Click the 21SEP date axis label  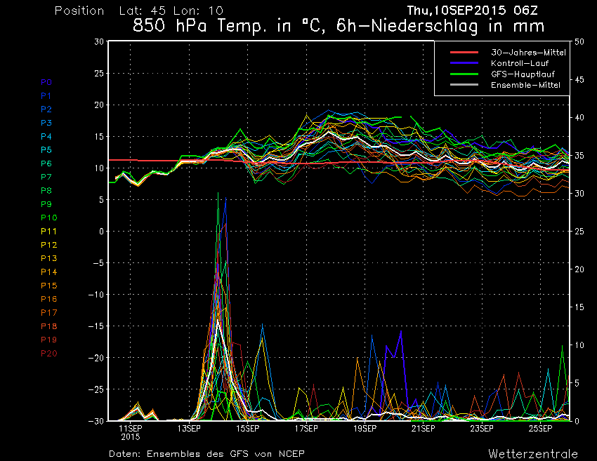(423, 428)
